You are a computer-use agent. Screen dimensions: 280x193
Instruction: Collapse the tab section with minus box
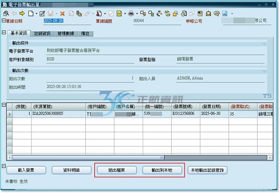click(4, 32)
